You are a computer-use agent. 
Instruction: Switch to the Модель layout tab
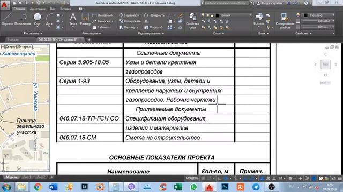11,177
